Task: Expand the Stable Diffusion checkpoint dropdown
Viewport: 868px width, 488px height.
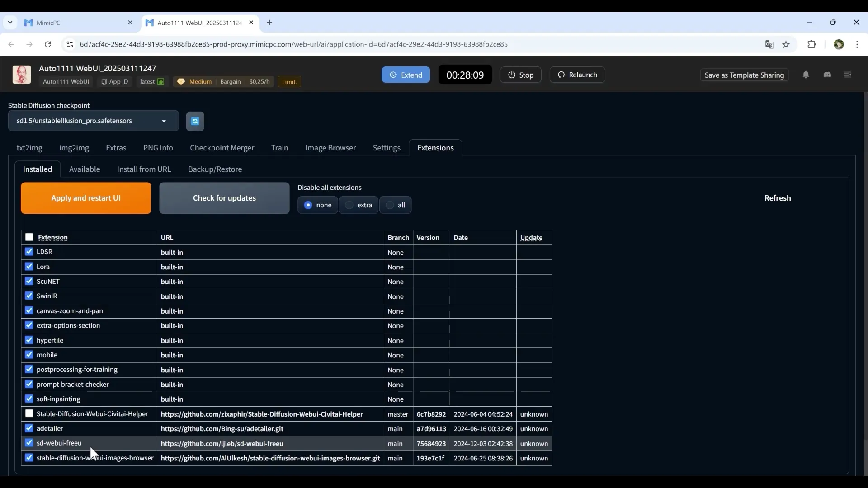Action: (164, 121)
